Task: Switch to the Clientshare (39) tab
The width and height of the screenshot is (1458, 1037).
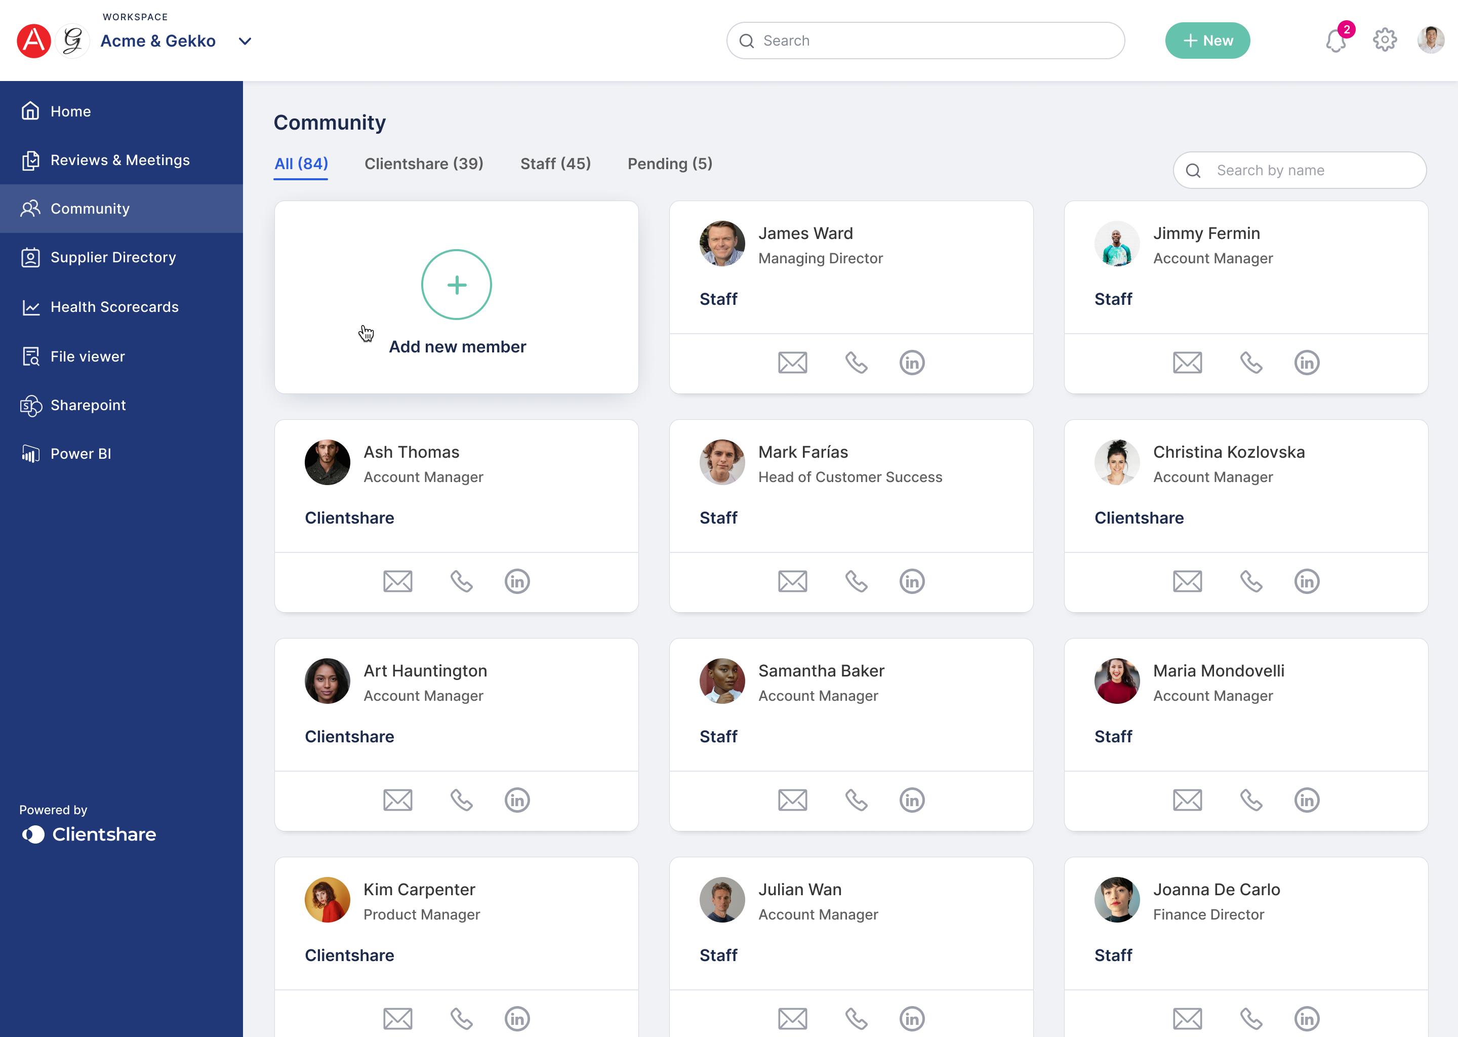Action: pos(424,163)
